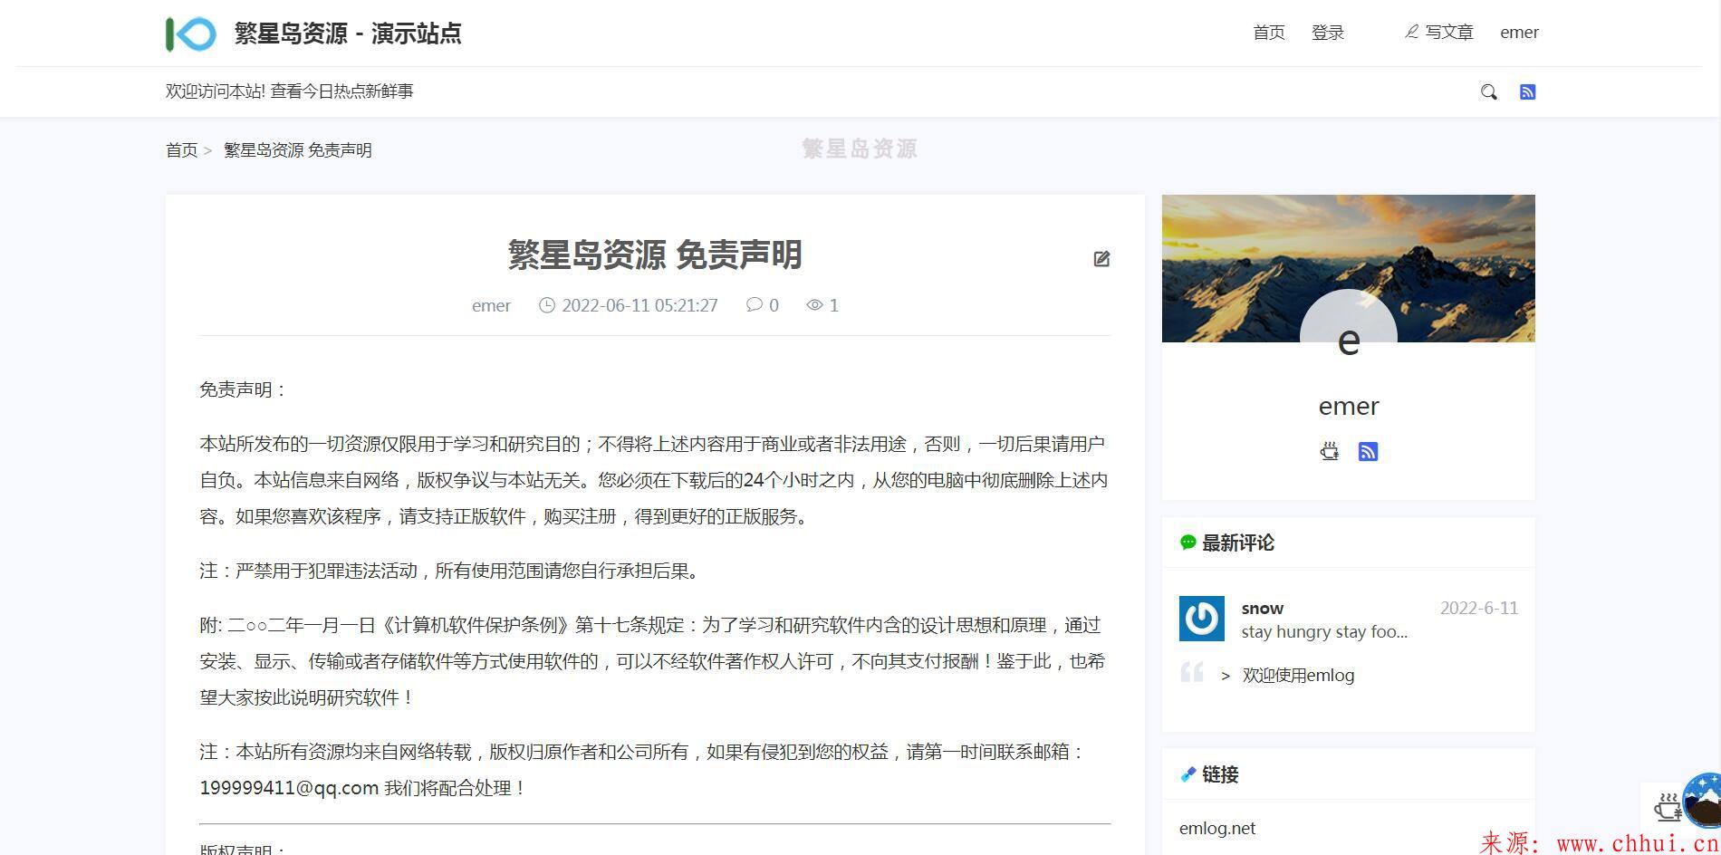Open 写文章 in top navigation
This screenshot has width=1721, height=855.
click(x=1449, y=33)
